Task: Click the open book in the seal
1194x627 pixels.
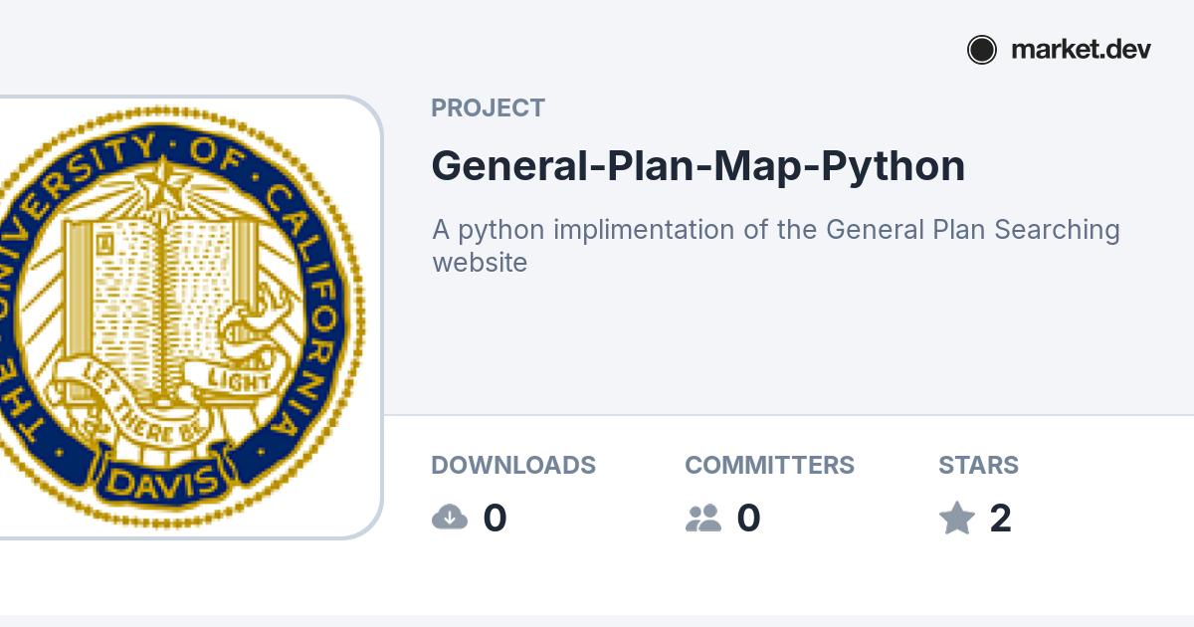Action: pyautogui.click(x=159, y=299)
